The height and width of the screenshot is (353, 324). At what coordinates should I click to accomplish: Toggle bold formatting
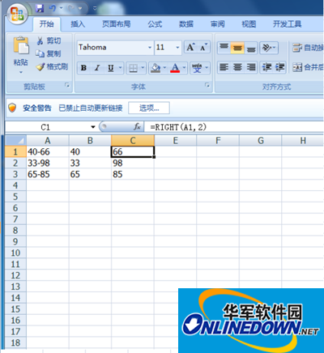[x=83, y=68]
